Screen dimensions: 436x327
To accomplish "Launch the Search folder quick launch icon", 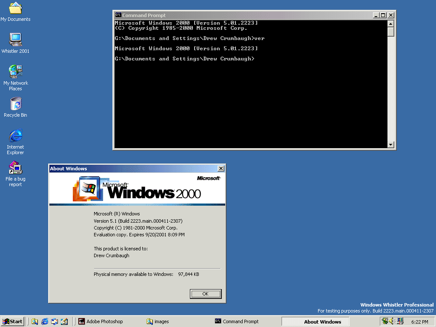I will [34, 321].
